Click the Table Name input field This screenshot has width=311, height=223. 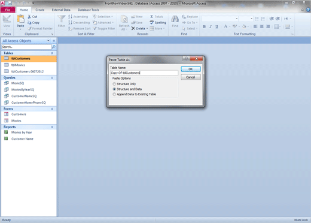tap(144, 73)
